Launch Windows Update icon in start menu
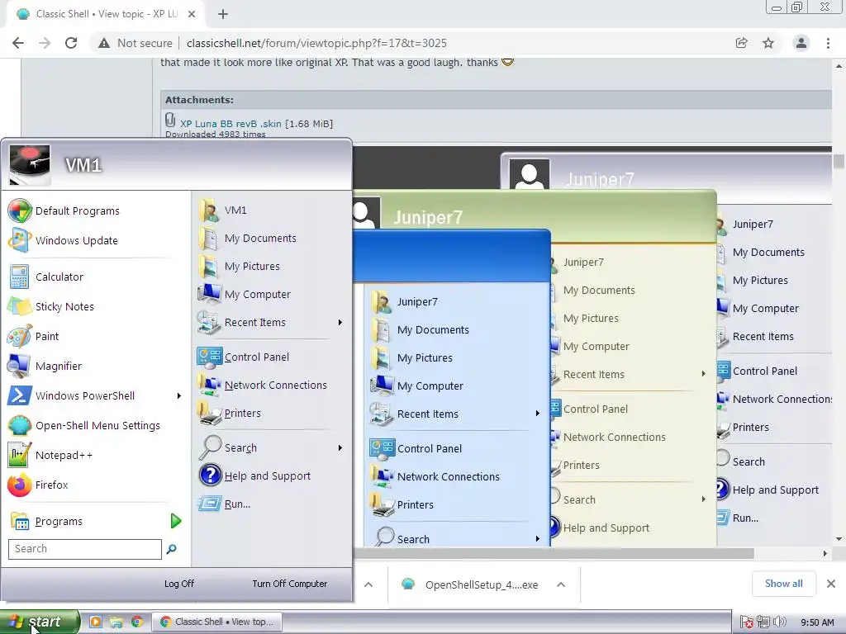The height and width of the screenshot is (634, 846). click(20, 240)
